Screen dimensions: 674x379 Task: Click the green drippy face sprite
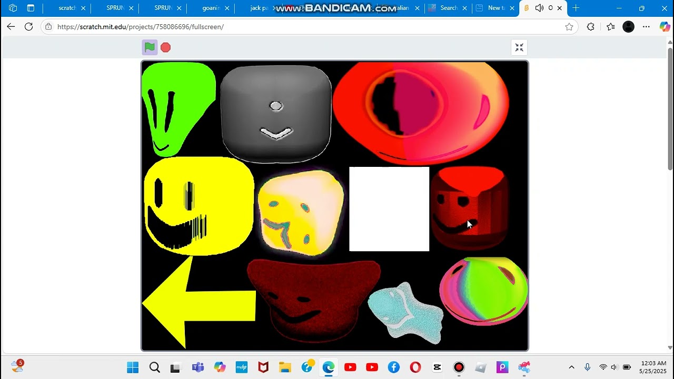tap(178, 108)
